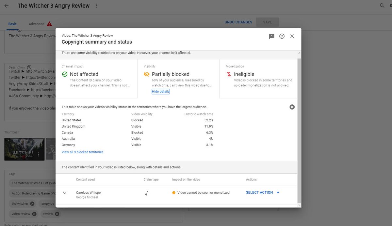Image resolution: width=392 pixels, height=226 pixels.
Task: Click the Ineligible monetization dollar icon
Action: click(229, 74)
